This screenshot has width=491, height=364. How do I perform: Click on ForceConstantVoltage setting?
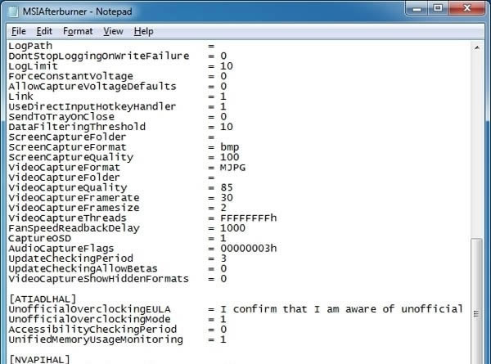click(x=70, y=76)
